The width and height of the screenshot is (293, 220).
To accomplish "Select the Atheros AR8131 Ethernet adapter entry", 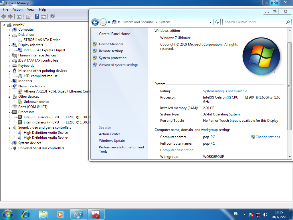I will (56, 91).
